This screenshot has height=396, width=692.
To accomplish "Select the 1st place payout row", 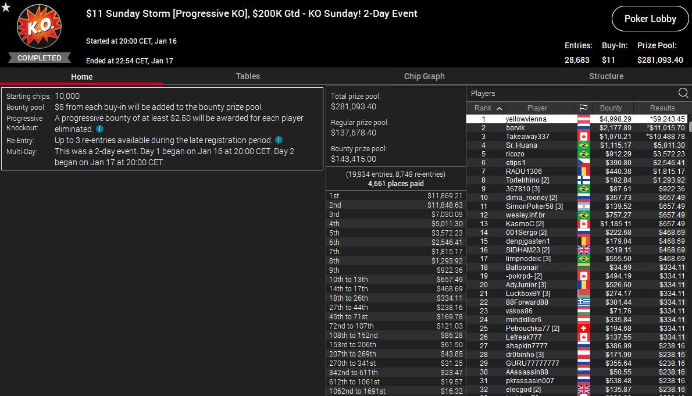I will point(395,196).
